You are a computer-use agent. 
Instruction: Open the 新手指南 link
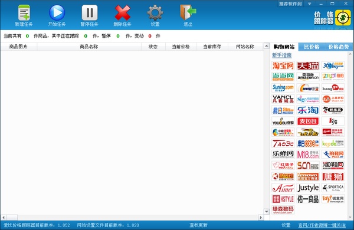pos(282,55)
